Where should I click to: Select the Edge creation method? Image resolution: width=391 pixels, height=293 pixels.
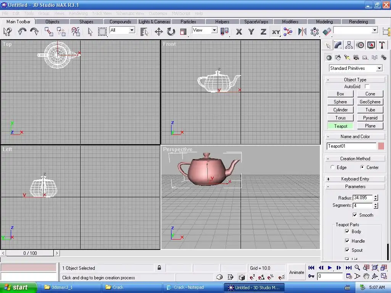click(x=333, y=167)
